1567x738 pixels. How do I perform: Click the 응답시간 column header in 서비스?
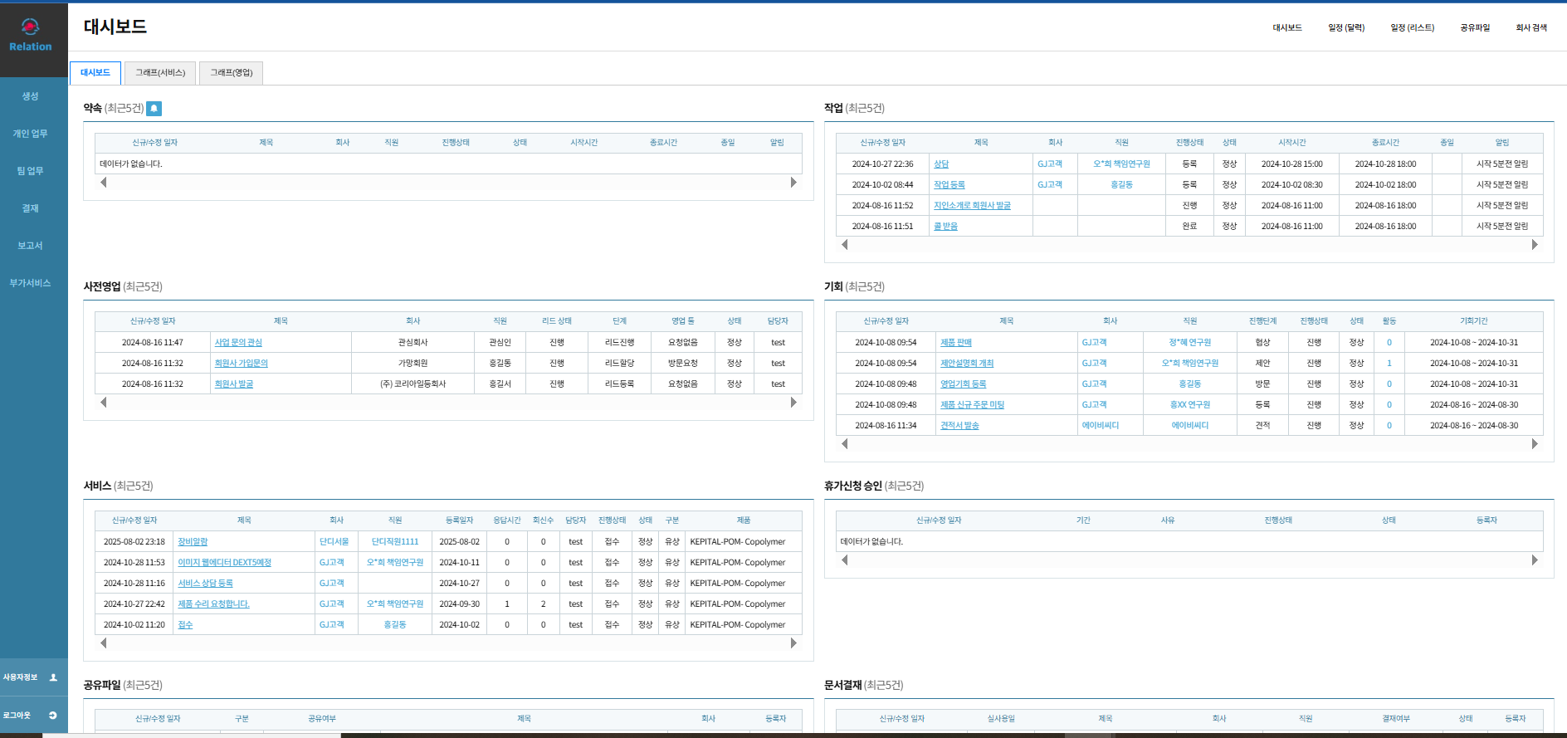point(507,521)
